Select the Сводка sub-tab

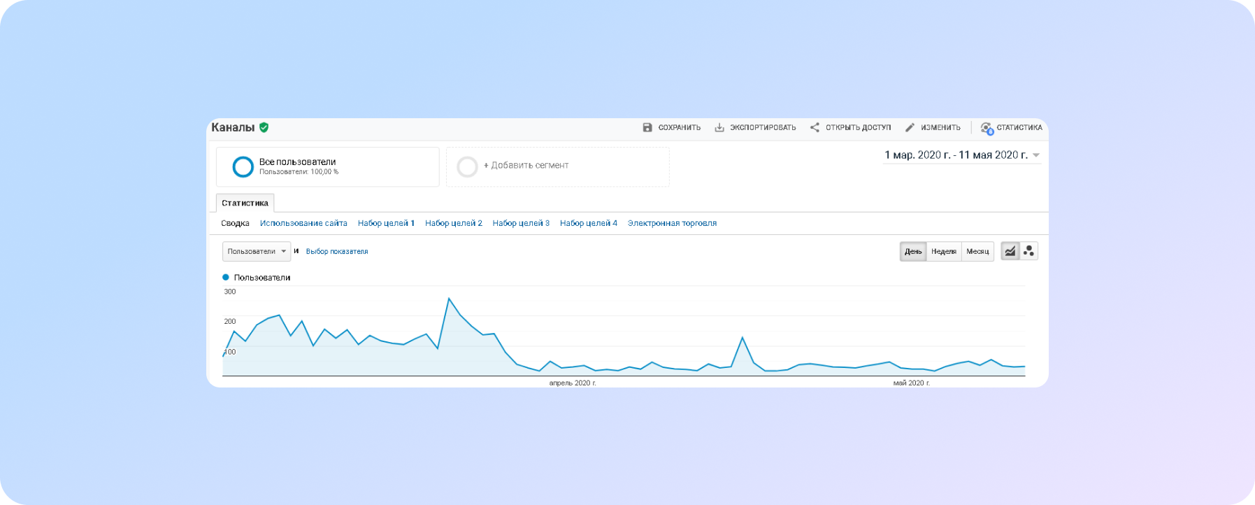point(235,224)
